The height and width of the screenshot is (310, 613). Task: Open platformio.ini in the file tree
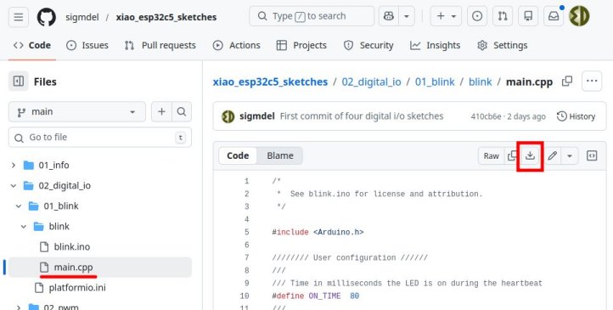click(77, 288)
